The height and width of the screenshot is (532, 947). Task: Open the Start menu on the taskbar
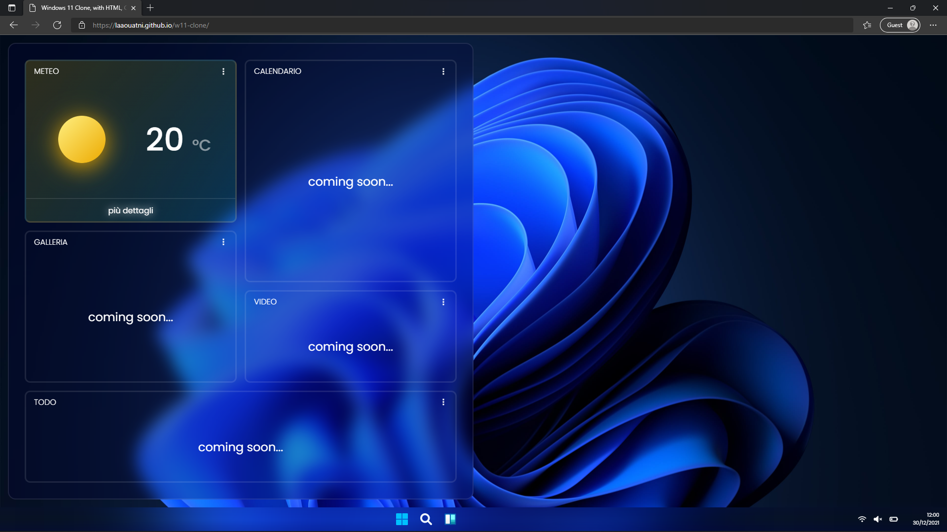click(402, 519)
